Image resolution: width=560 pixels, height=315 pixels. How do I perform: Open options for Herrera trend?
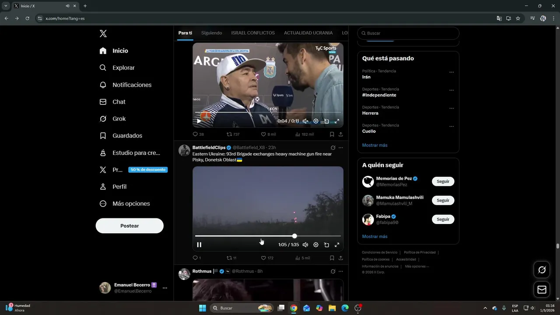pos(451,108)
